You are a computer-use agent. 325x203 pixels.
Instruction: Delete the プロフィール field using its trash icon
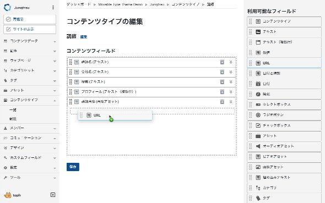coord(222,92)
